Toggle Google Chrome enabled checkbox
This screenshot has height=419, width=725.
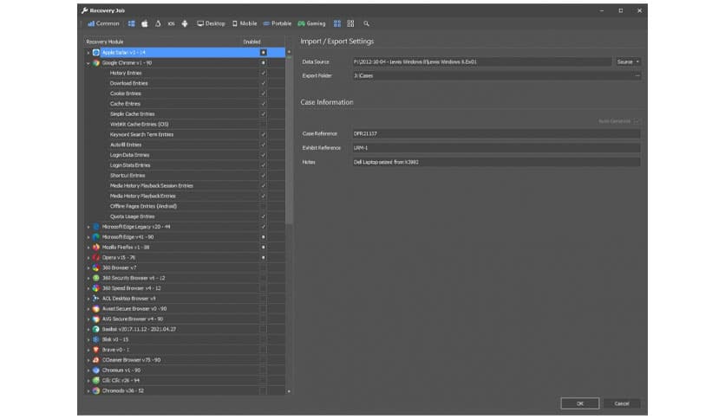point(263,62)
